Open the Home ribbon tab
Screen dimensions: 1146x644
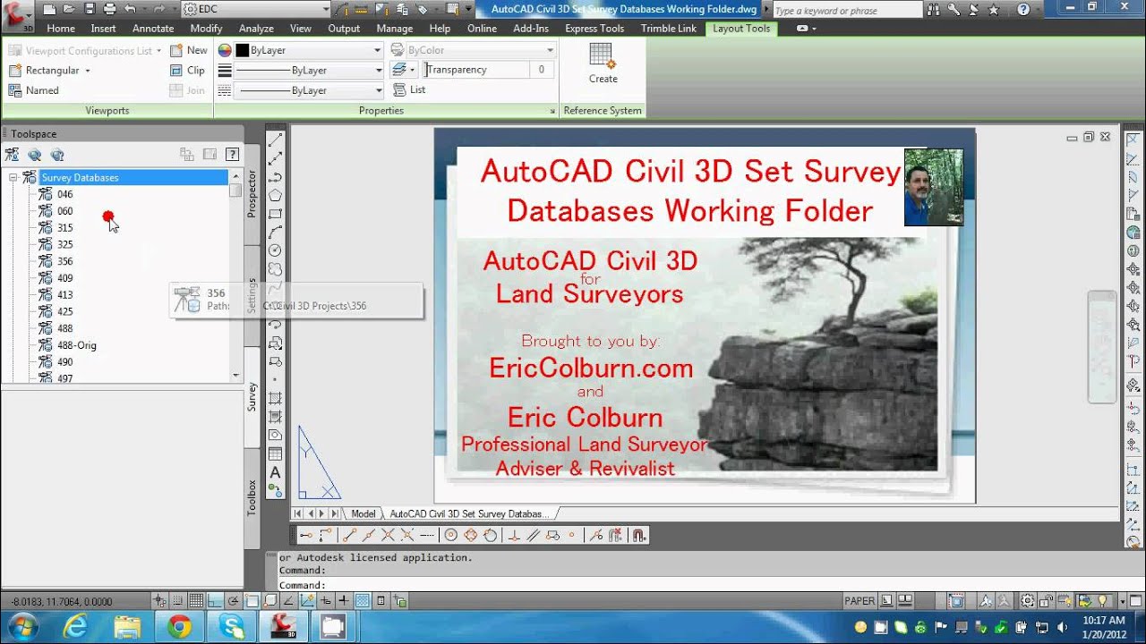point(61,29)
